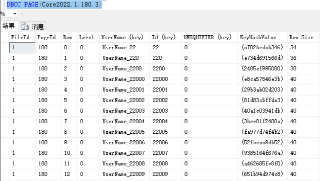The height and width of the screenshot is (181, 320).
Task: Select hash value (3bee81f2488a)
Action: pyautogui.click(x=263, y=122)
